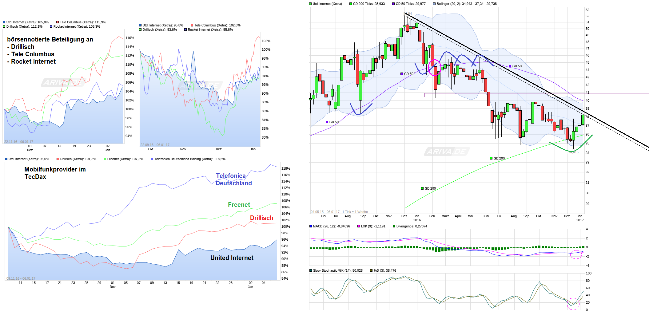
Task: Select the '%D (3): 38,476' legend entry
Action: coord(385,271)
